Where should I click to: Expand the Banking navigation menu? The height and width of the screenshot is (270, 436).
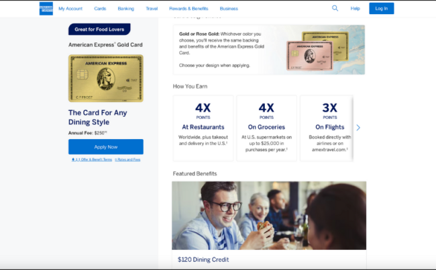(x=125, y=9)
